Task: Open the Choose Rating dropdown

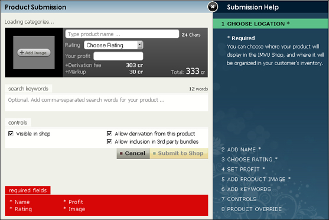Action: [113, 45]
